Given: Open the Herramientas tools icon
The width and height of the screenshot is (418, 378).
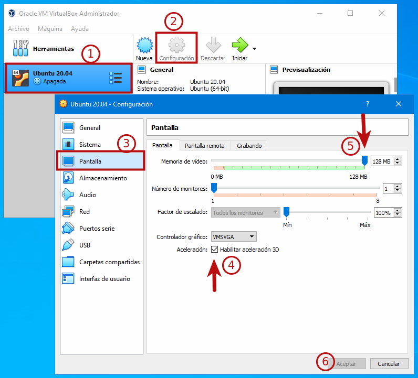Looking at the screenshot, I should pos(20,48).
